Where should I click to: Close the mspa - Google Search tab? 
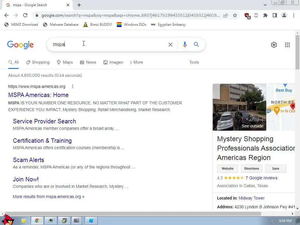(68, 5)
